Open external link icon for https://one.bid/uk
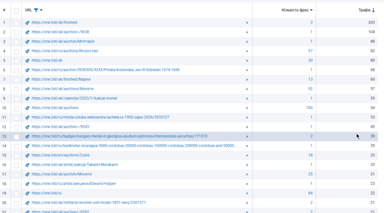The image size is (384, 213). click(x=27, y=60)
